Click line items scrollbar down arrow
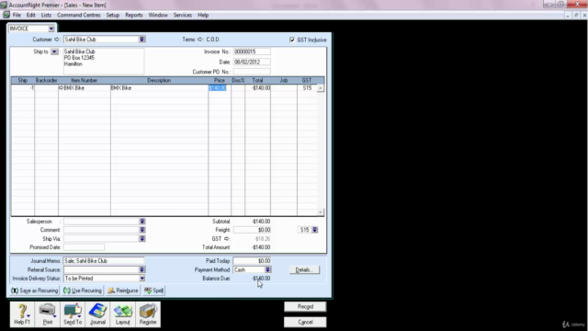 (321, 212)
